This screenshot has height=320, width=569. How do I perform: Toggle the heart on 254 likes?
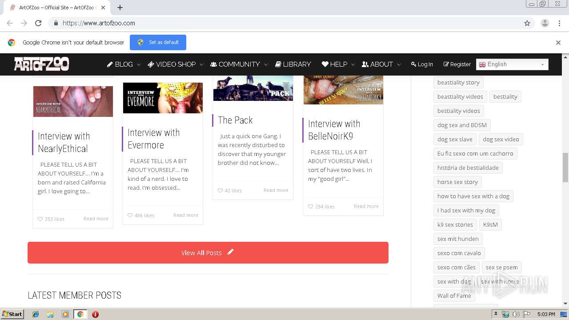(x=310, y=207)
